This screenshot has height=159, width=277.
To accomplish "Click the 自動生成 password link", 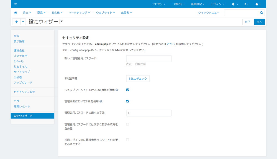I will pyautogui.click(x=140, y=64).
